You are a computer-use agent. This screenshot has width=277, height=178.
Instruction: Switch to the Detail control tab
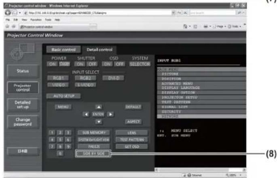pyautogui.click(x=99, y=50)
